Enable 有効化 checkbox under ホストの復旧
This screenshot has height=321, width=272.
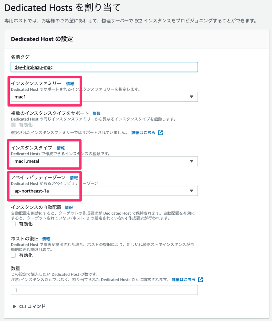[x=13, y=255]
